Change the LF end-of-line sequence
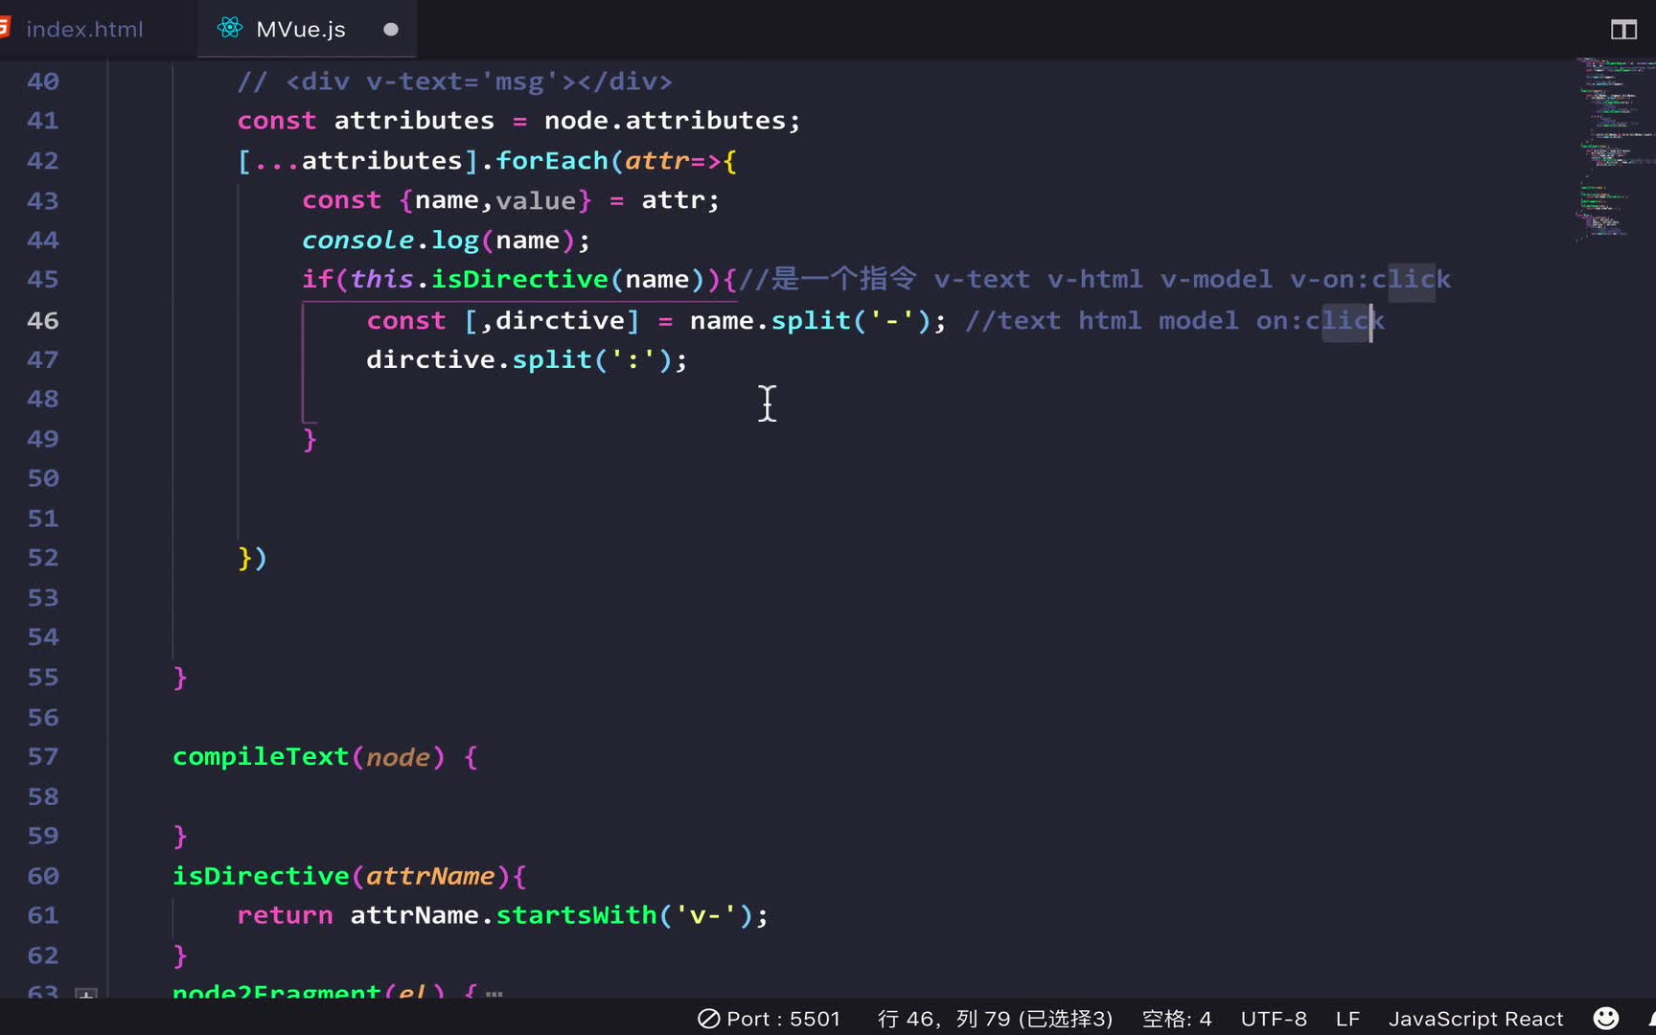 (x=1347, y=1018)
